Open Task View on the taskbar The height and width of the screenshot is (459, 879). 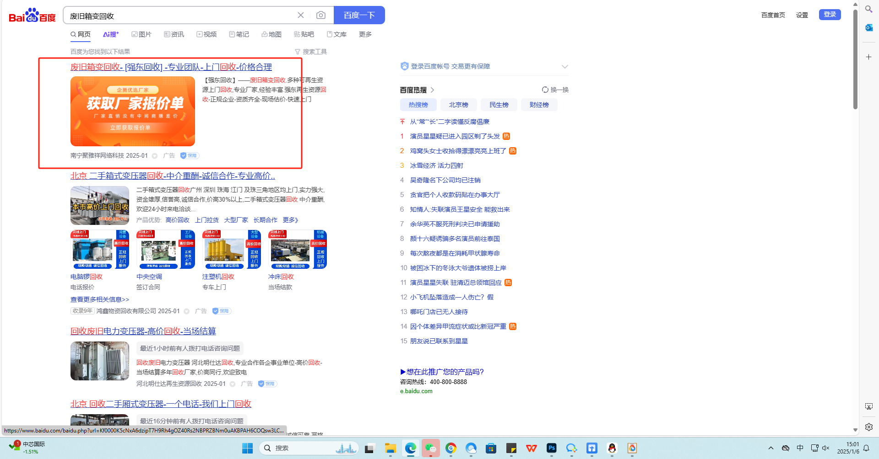370,448
